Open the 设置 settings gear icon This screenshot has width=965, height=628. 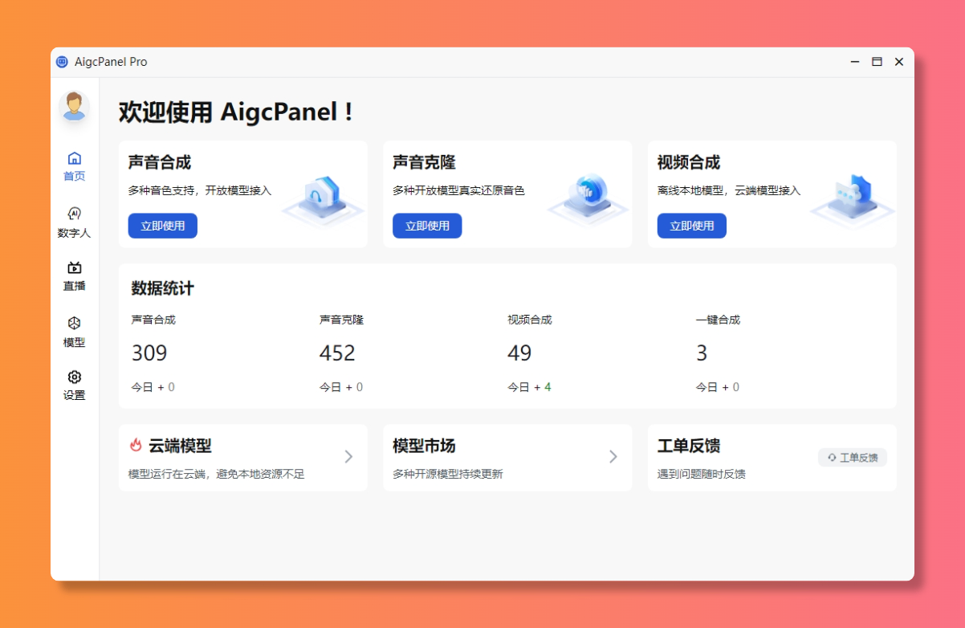pyautogui.click(x=74, y=385)
